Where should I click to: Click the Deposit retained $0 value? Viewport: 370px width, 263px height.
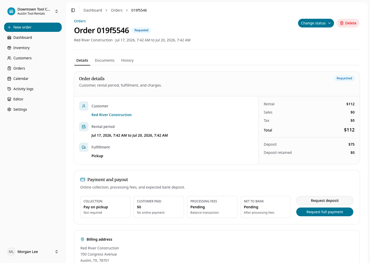point(353,153)
